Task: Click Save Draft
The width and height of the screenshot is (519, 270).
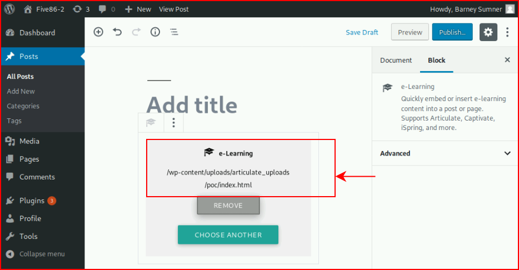Action: 362,32
